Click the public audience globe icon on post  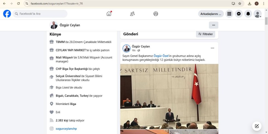click(x=139, y=51)
